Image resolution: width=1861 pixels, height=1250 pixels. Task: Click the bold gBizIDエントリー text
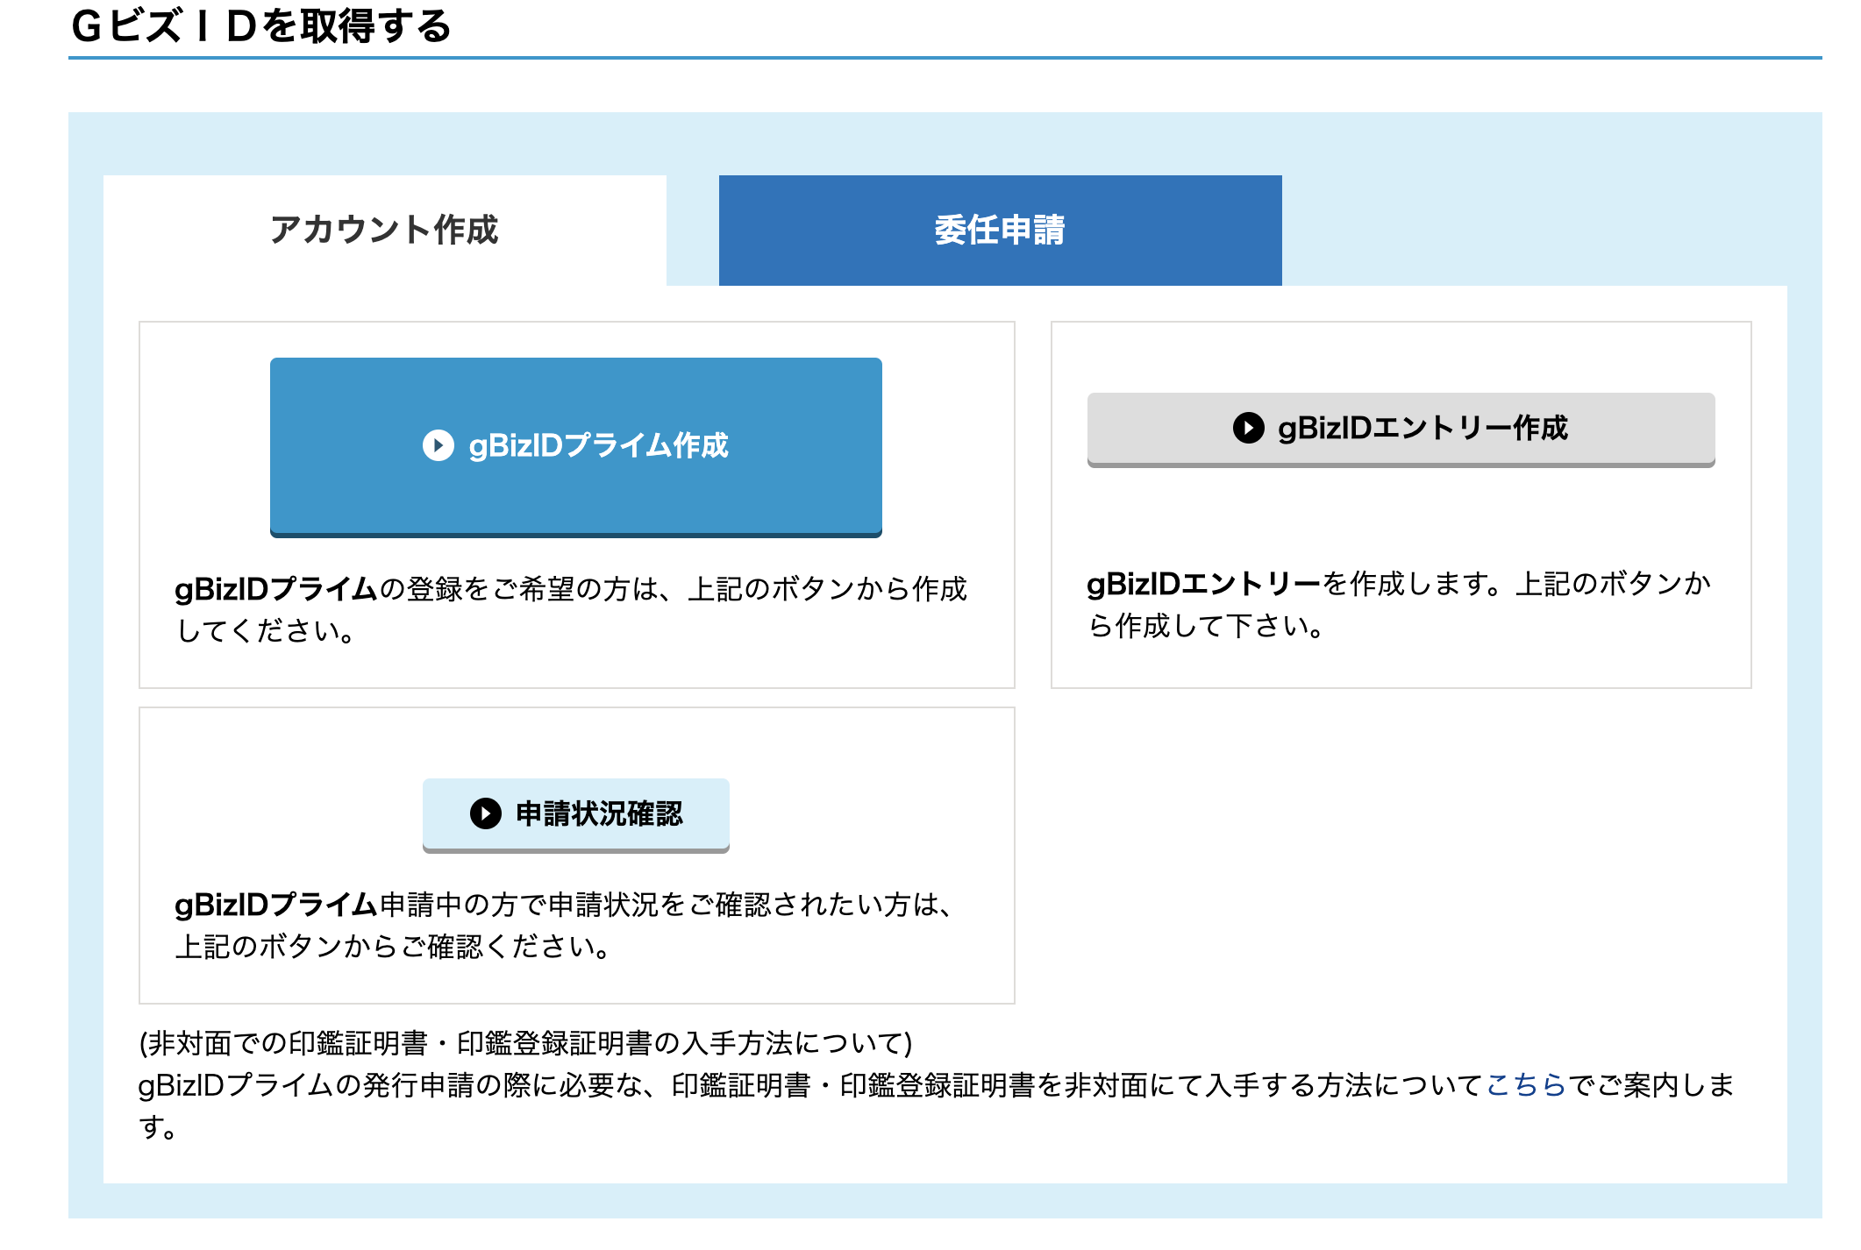coord(1203,584)
